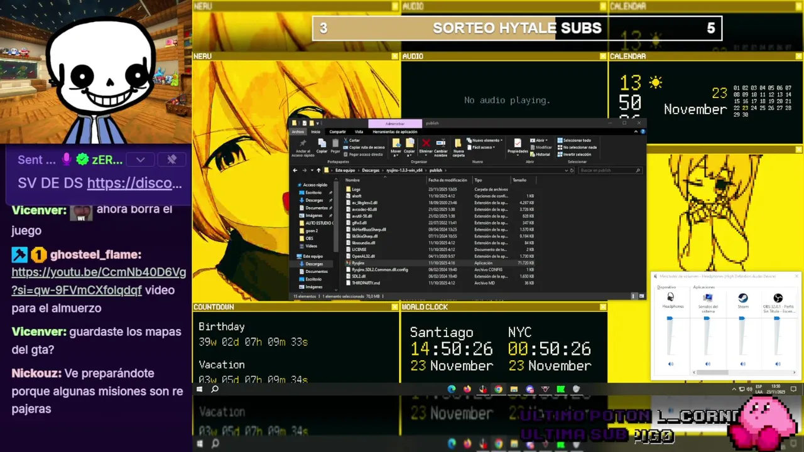Open Discord from the taskbar
The height and width of the screenshot is (452, 804).
(x=530, y=389)
